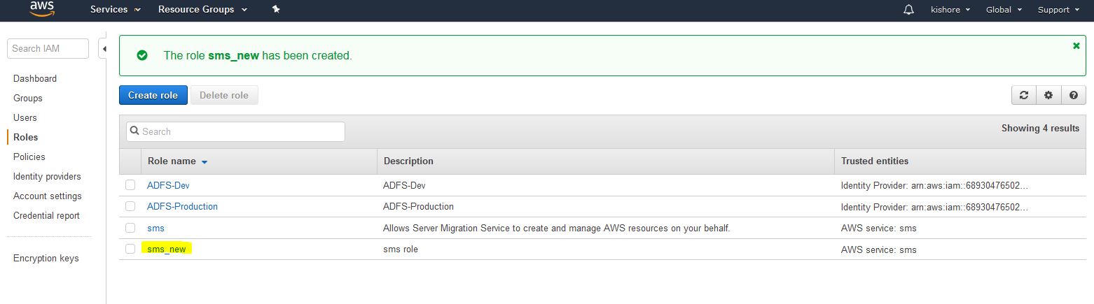Click the pin shortcut icon in navbar
Viewport: 1094px width, 304px height.
tap(276, 10)
